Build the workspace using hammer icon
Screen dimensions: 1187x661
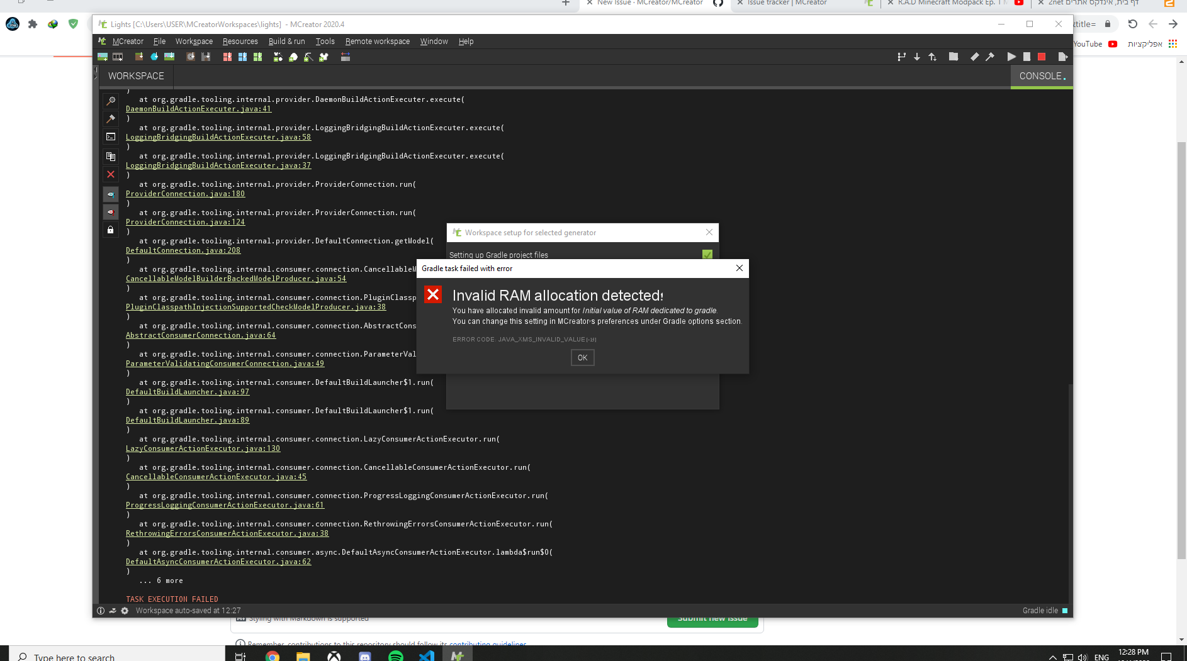coord(991,57)
